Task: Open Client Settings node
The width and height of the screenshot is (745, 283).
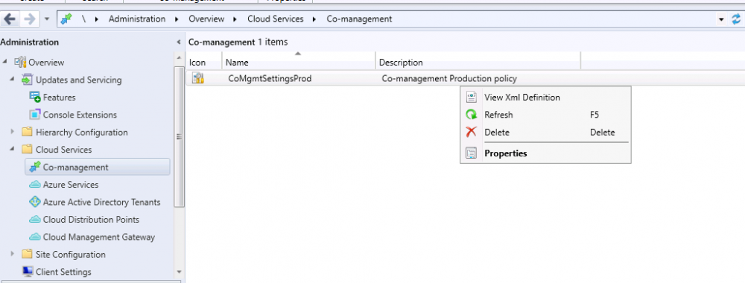Action: click(63, 272)
